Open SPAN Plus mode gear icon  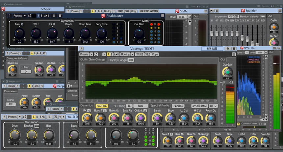(266, 53)
